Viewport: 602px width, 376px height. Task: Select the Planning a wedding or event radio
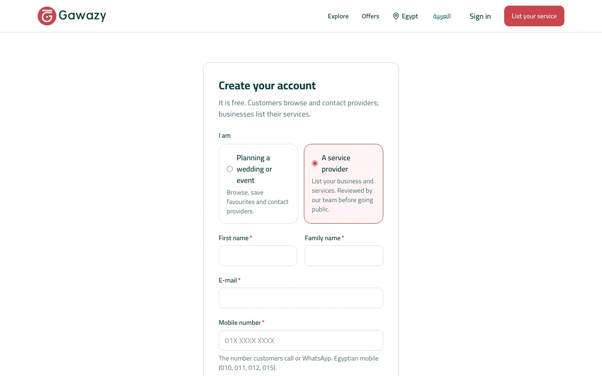click(x=230, y=169)
